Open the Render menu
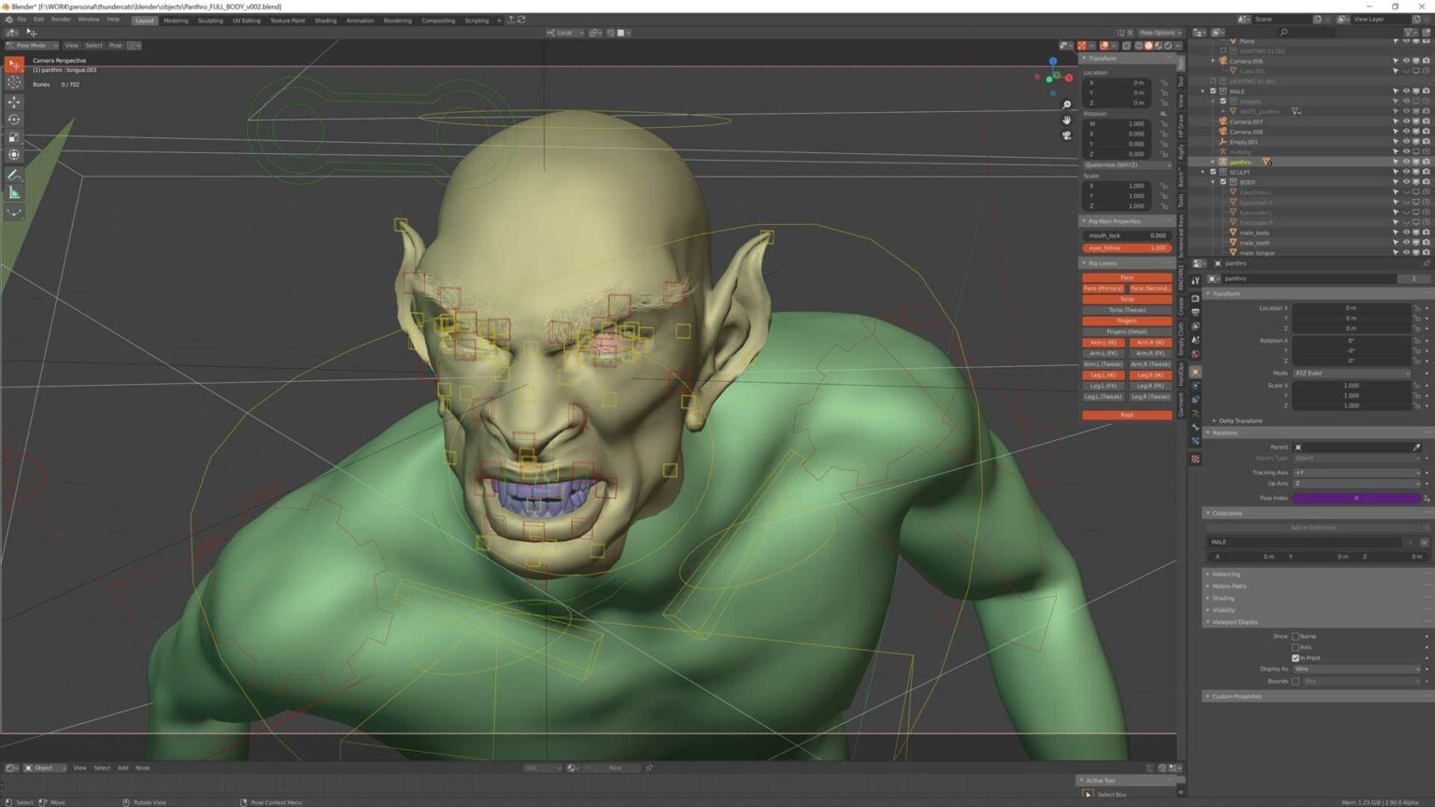1435x807 pixels. (x=61, y=19)
